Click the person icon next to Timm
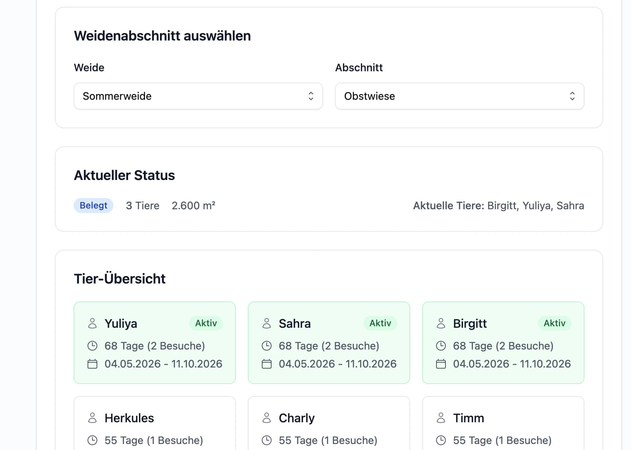 tap(441, 418)
